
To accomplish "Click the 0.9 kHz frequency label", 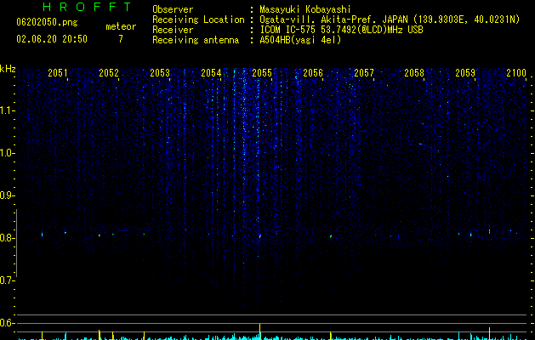I will [7, 195].
